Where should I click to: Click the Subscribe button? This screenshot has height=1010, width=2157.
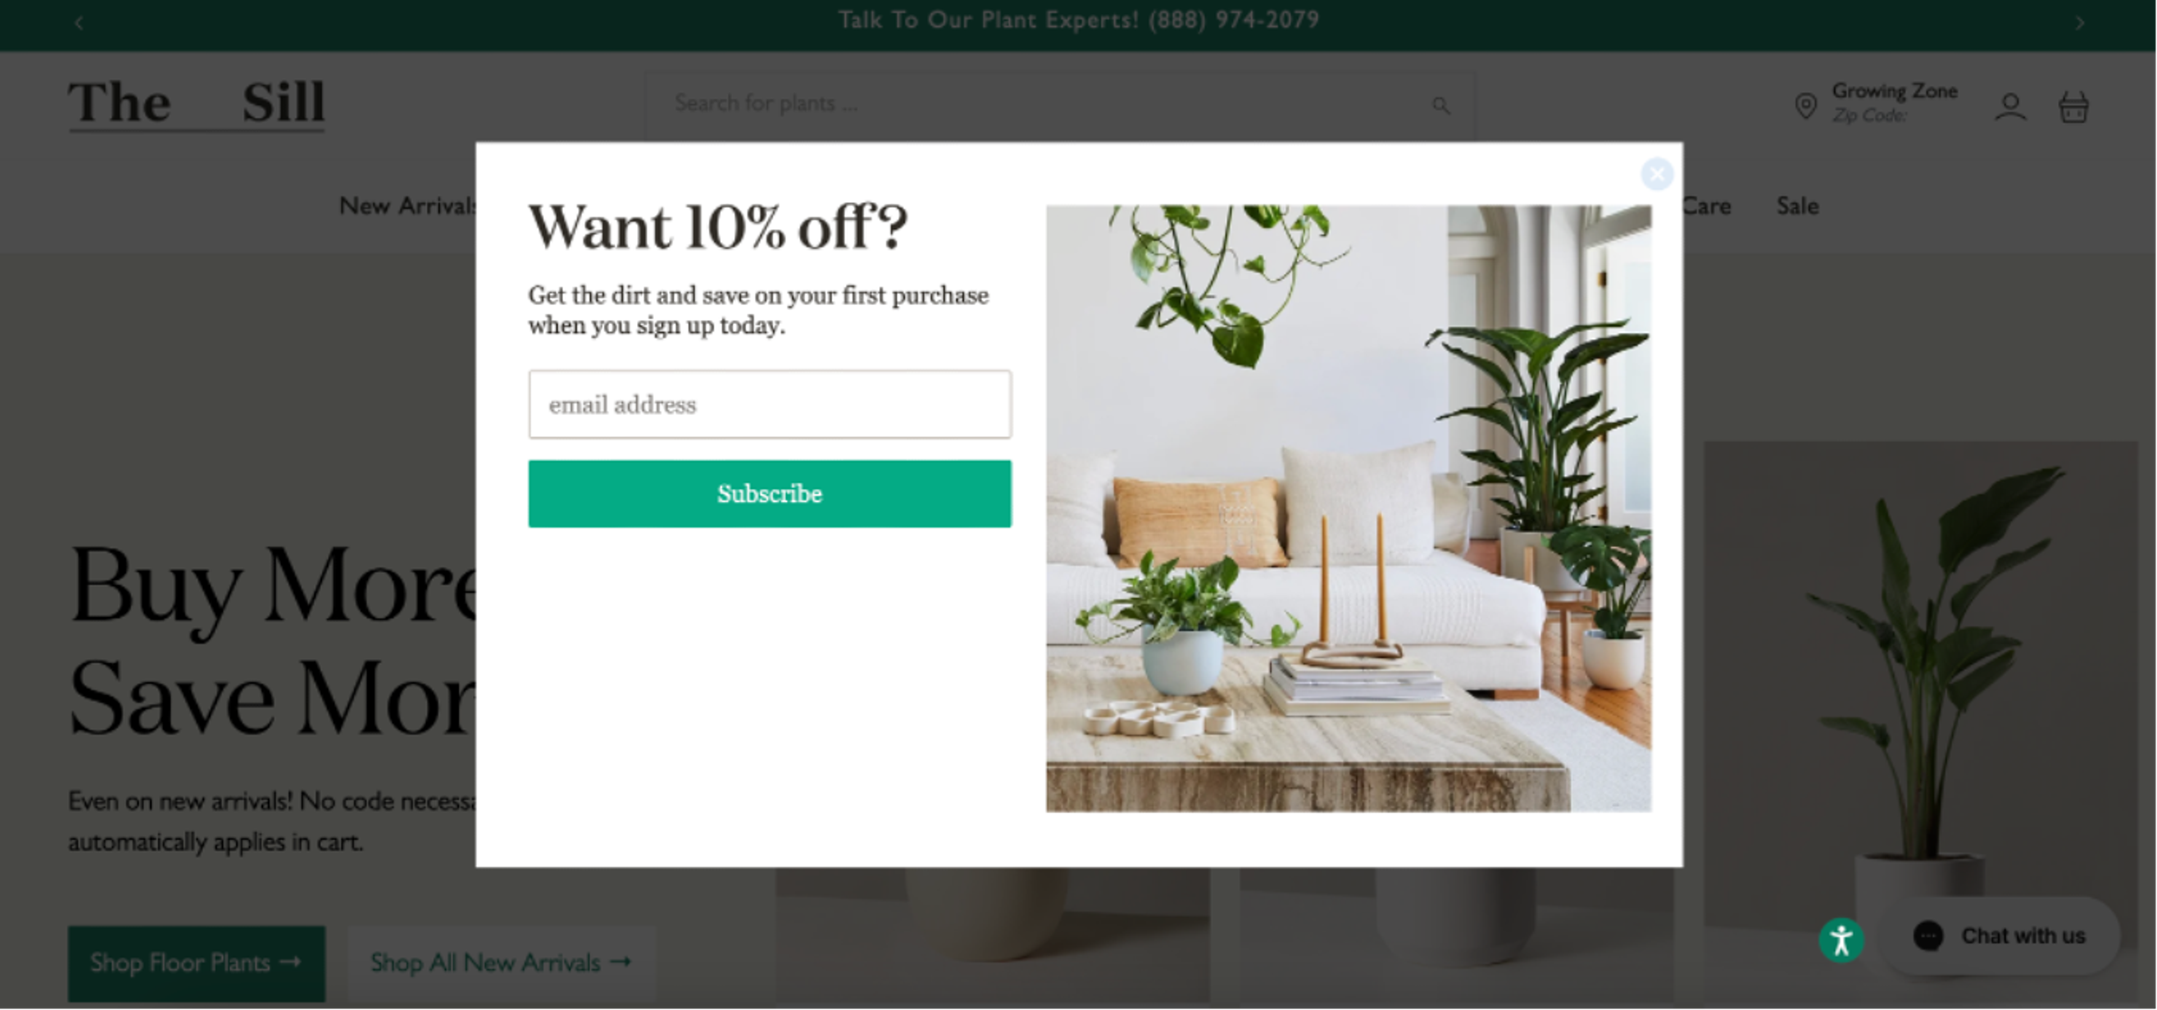[x=770, y=493]
